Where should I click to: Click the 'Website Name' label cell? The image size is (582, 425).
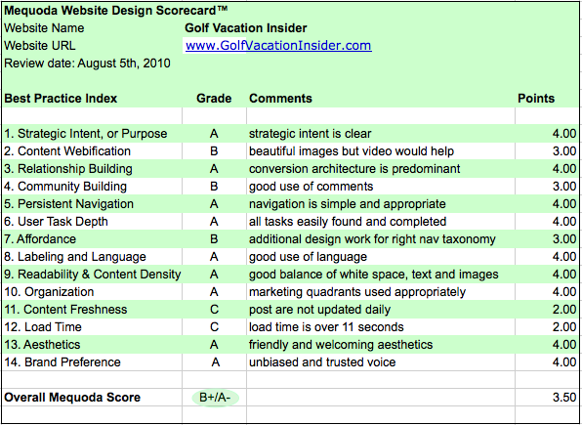tap(44, 28)
